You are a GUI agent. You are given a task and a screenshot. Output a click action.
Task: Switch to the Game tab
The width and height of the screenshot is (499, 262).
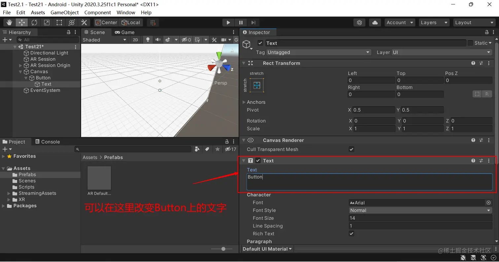[x=124, y=32]
